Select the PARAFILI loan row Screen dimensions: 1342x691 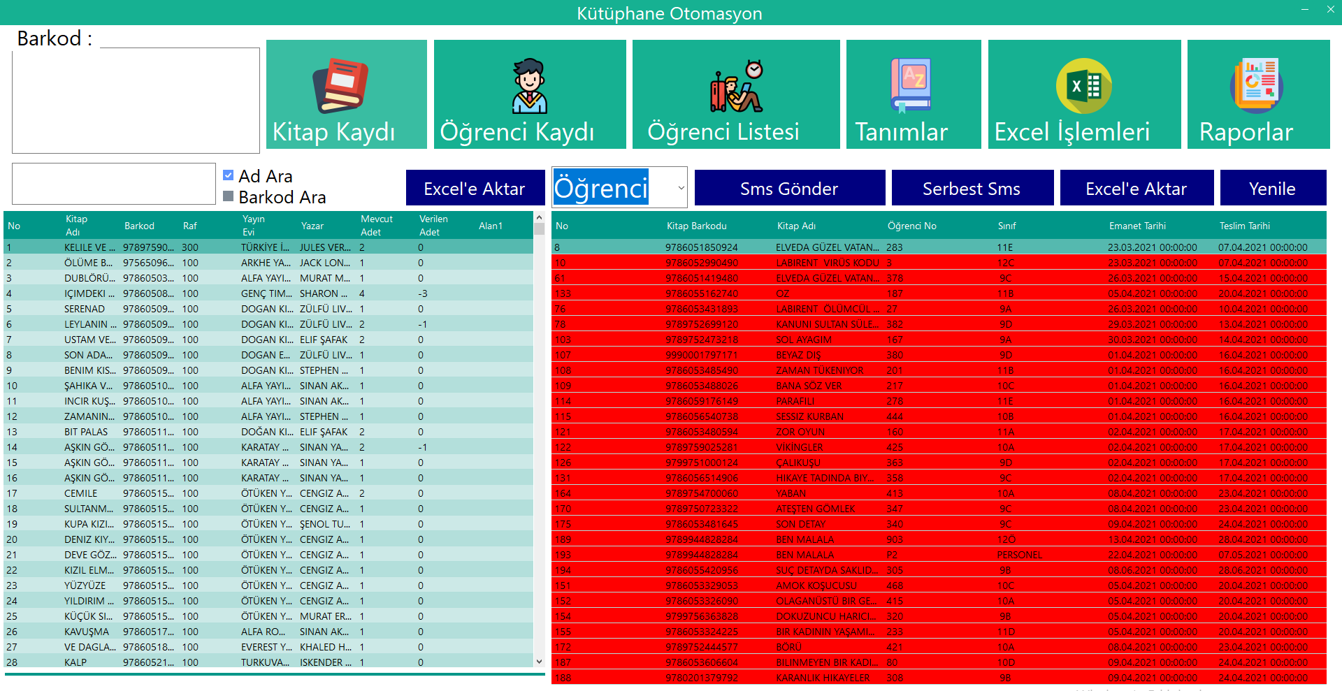tap(939, 401)
